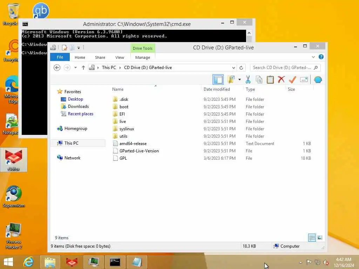Viewport: 359px width, 269px height.
Task: Open the recent locations dropdown arrow
Action: click(75, 68)
